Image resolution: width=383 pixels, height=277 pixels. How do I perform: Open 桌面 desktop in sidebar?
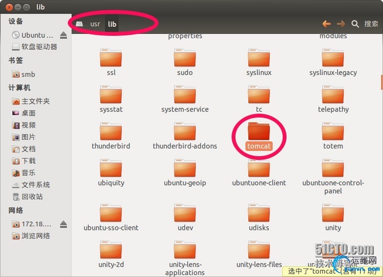coord(24,113)
